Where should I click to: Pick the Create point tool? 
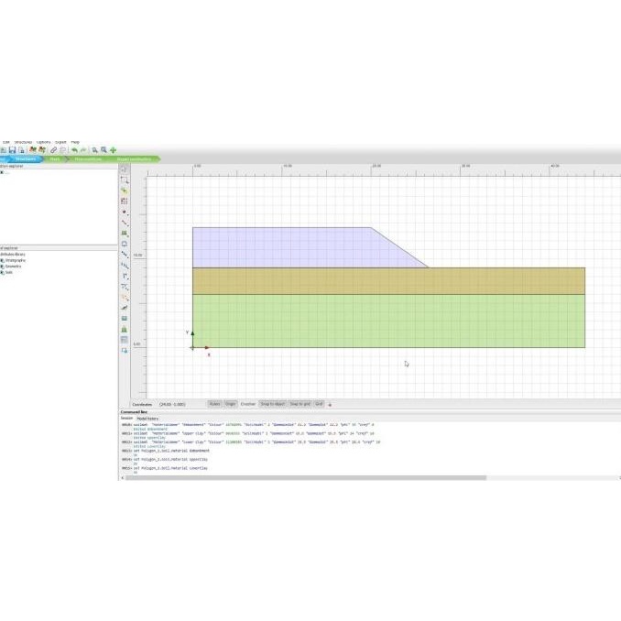125,212
